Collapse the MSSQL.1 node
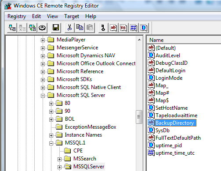The height and width of the screenshot is (171, 221). click(x=51, y=143)
